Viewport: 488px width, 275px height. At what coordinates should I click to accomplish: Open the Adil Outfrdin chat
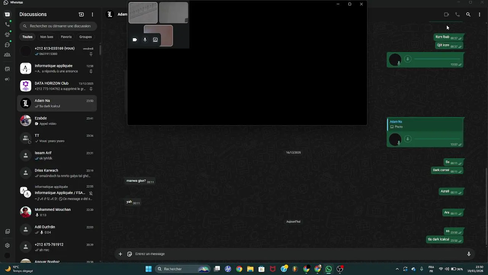click(x=57, y=230)
